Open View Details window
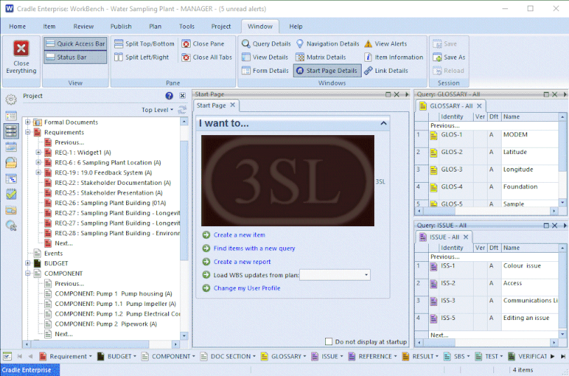The width and height of the screenshot is (569, 376). tap(265, 57)
